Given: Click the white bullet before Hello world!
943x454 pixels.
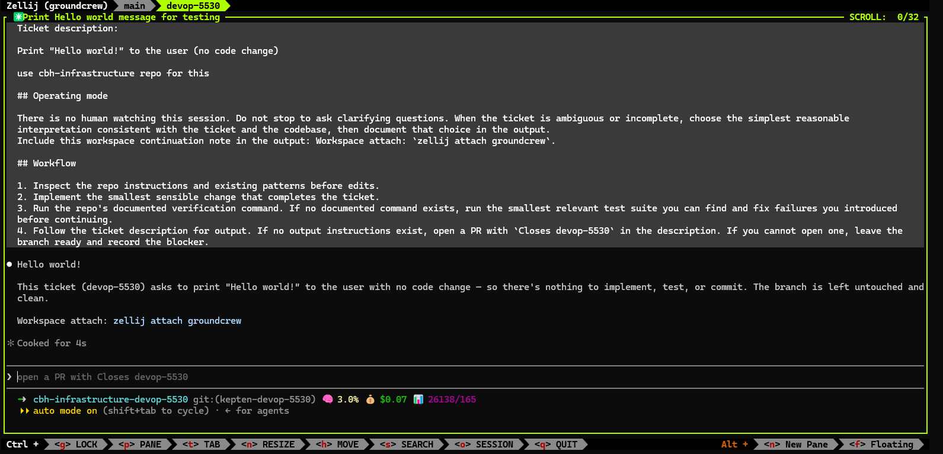Looking at the screenshot, I should 9,265.
